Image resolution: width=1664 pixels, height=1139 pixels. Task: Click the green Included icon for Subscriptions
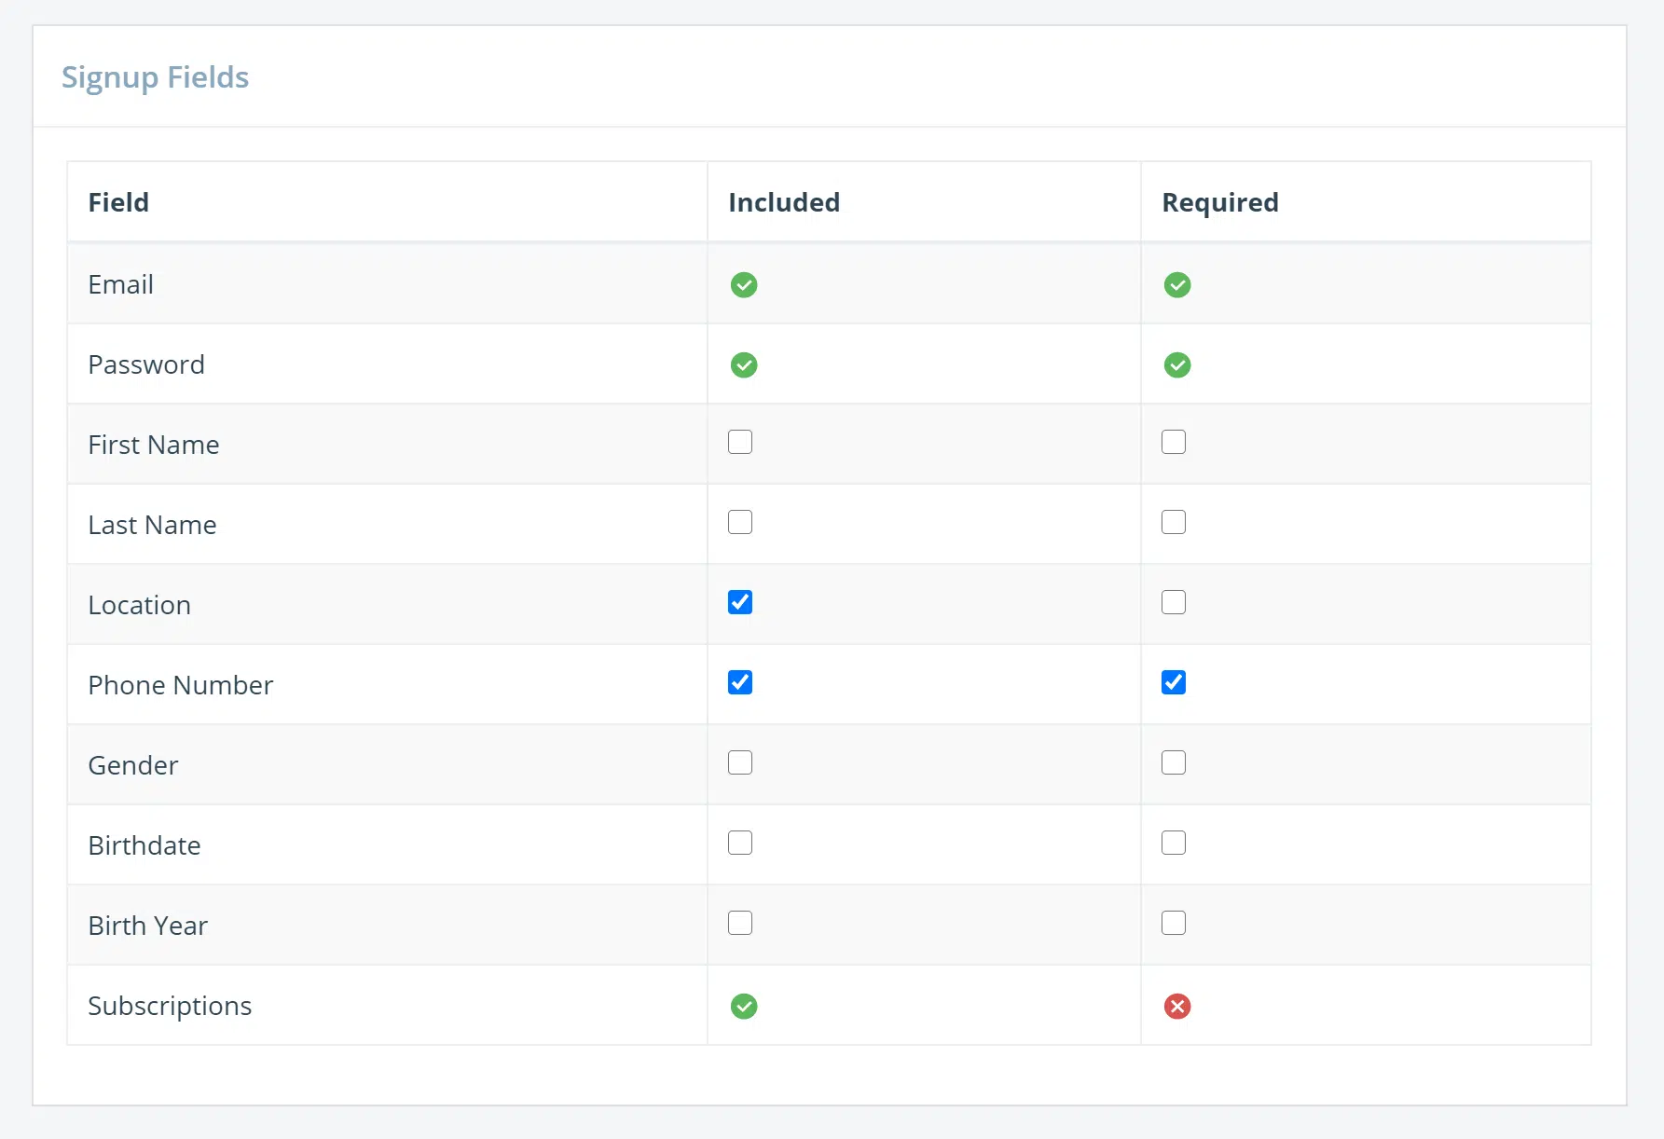pos(744,1007)
